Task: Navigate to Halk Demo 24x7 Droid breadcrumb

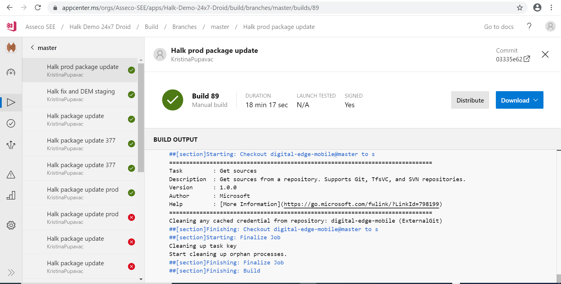Action: (100, 27)
